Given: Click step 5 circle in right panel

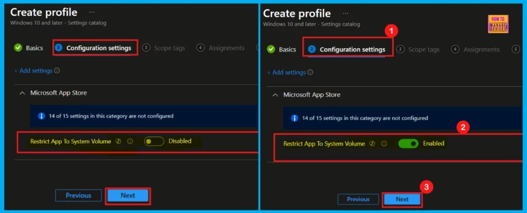Looking at the screenshot, I should point(516,50).
